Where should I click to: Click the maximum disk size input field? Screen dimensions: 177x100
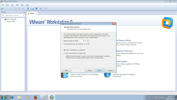click(84, 41)
